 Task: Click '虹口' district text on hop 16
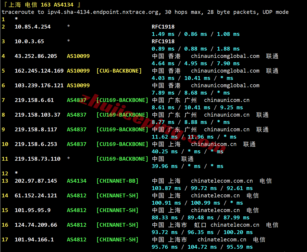[x=200, y=225]
